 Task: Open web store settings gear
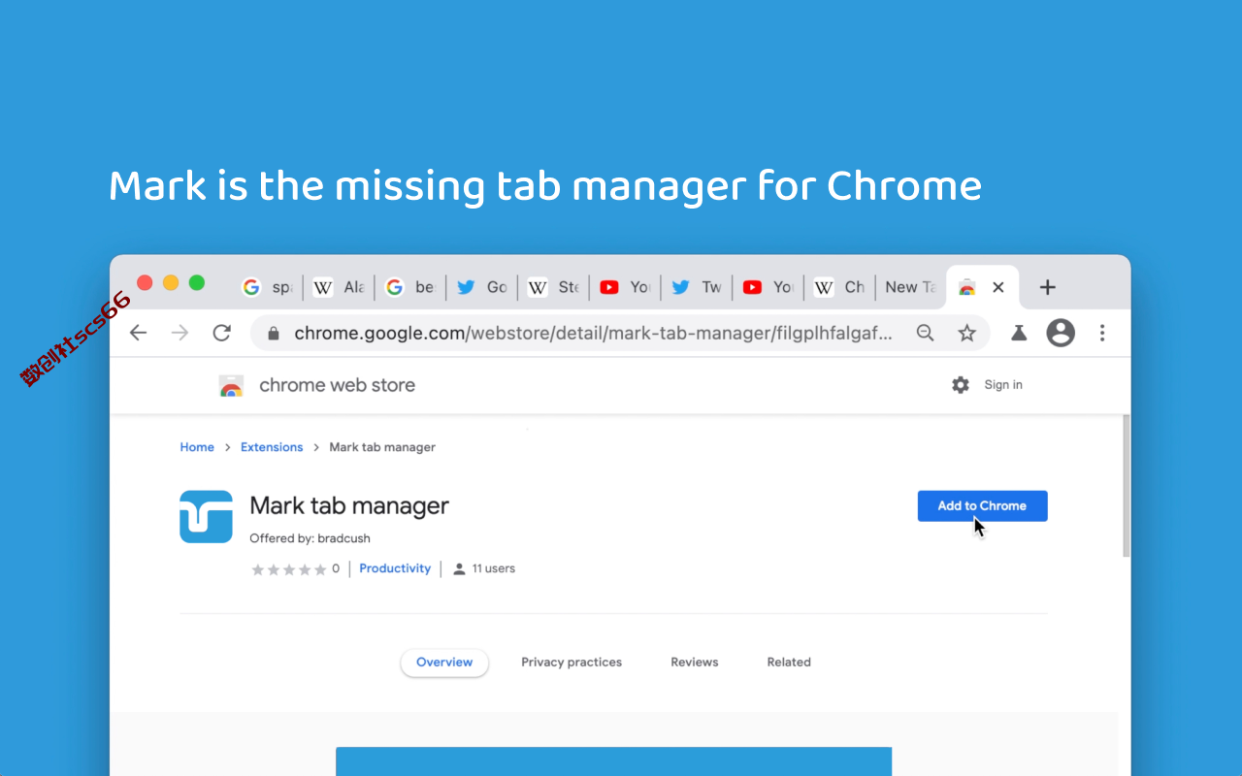pos(961,385)
